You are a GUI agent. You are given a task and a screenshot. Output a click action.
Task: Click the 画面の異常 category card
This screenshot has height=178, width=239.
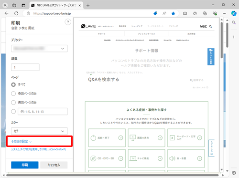point(146,138)
